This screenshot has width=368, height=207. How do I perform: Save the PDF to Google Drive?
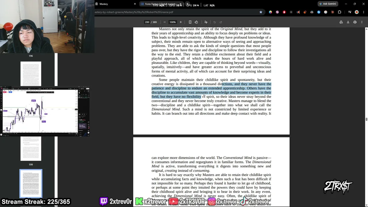pos(341,22)
